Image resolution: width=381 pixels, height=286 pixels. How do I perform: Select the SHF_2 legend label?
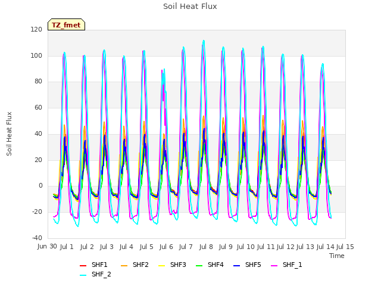pyautogui.click(x=101, y=274)
